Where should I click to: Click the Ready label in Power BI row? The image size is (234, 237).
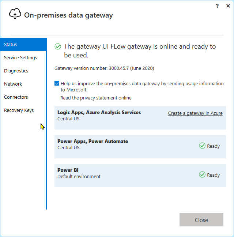tap(213, 175)
